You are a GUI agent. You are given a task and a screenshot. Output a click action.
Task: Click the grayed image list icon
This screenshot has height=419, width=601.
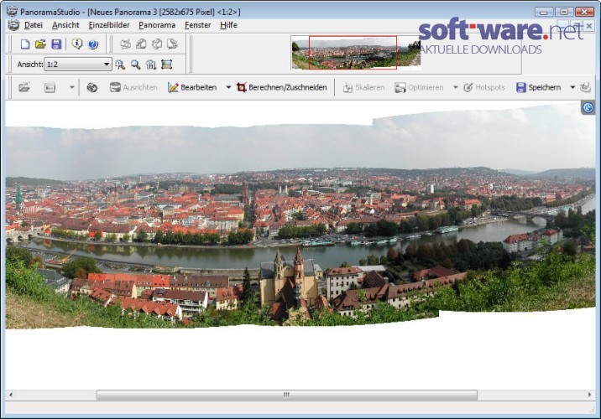click(x=50, y=87)
